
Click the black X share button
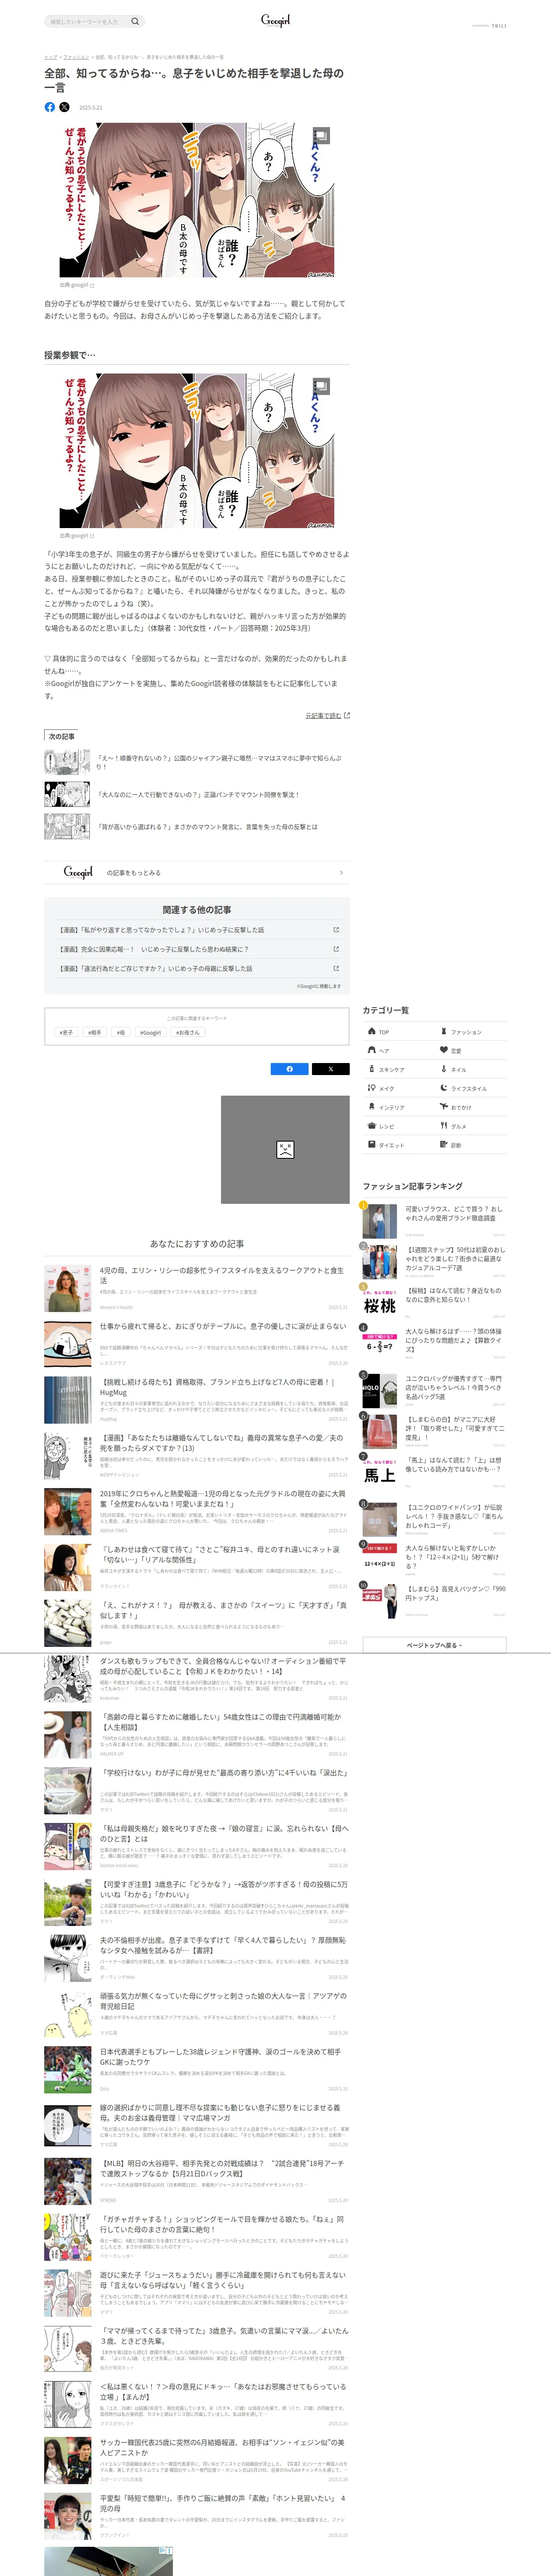pyautogui.click(x=331, y=1069)
